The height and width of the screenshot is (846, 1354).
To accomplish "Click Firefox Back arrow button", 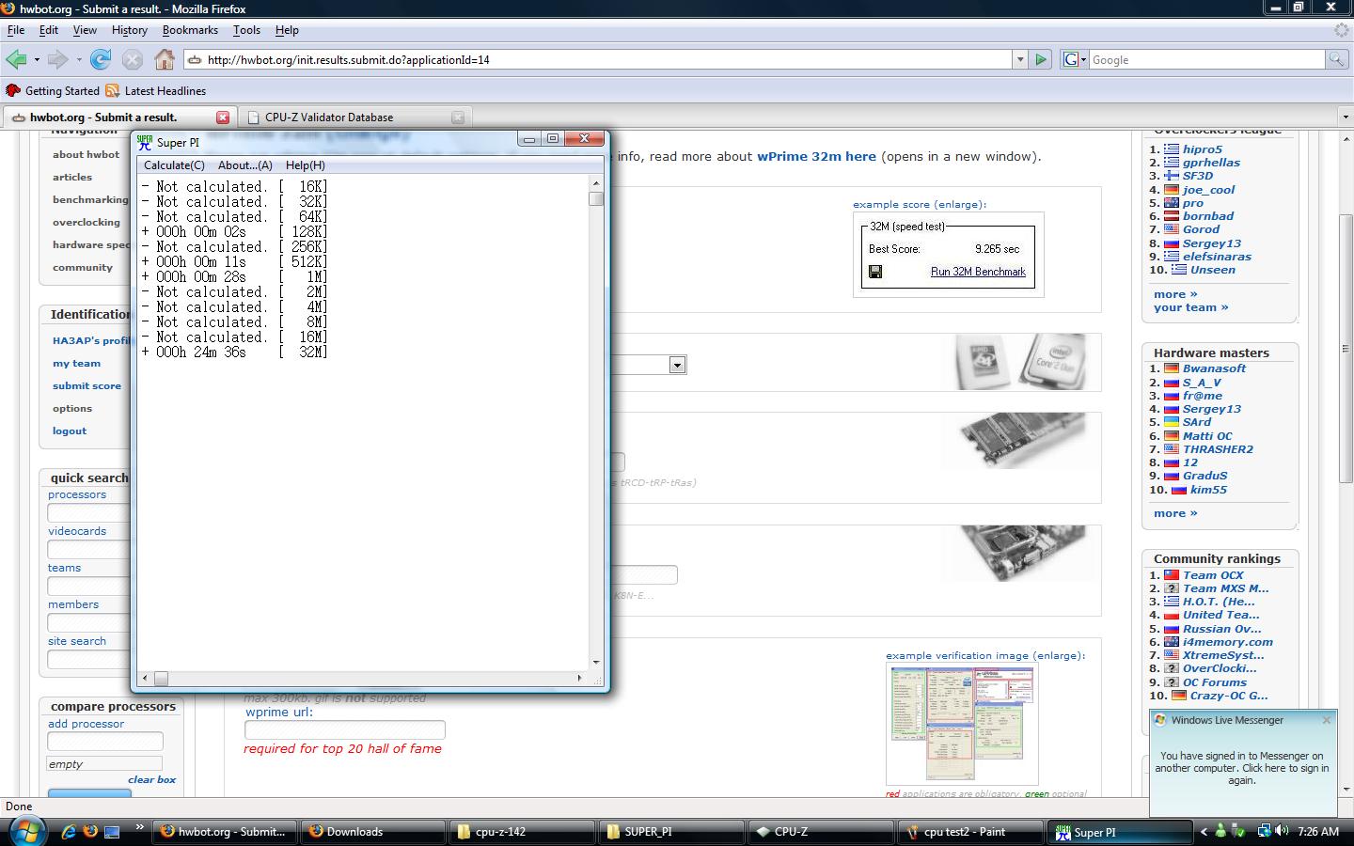I will pos(16,59).
